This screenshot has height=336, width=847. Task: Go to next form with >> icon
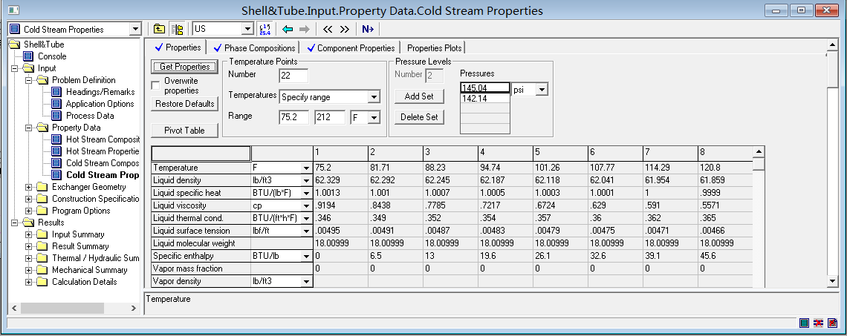344,29
